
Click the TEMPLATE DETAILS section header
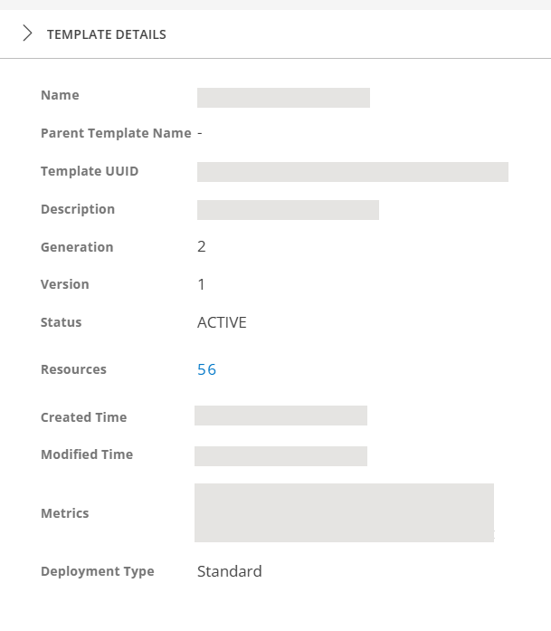coord(107,34)
